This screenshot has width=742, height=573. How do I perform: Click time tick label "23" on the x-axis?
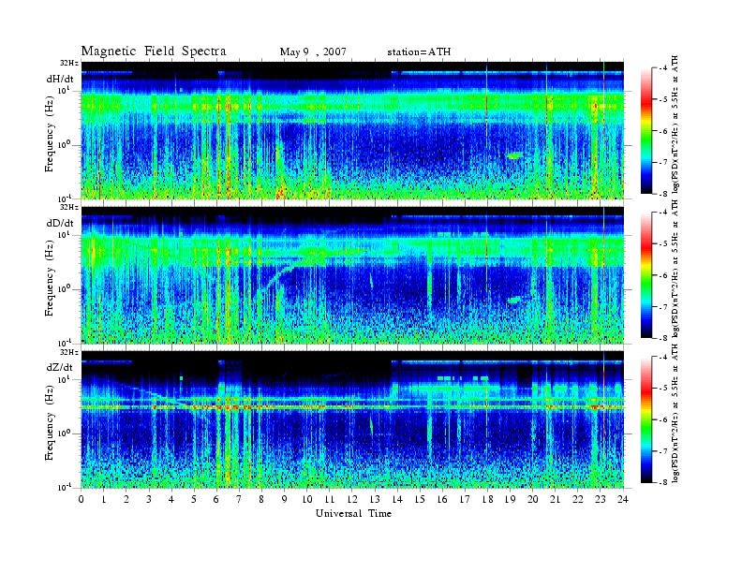tap(601, 499)
